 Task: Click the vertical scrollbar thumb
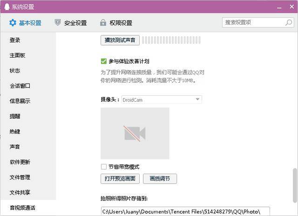[x=295, y=185]
